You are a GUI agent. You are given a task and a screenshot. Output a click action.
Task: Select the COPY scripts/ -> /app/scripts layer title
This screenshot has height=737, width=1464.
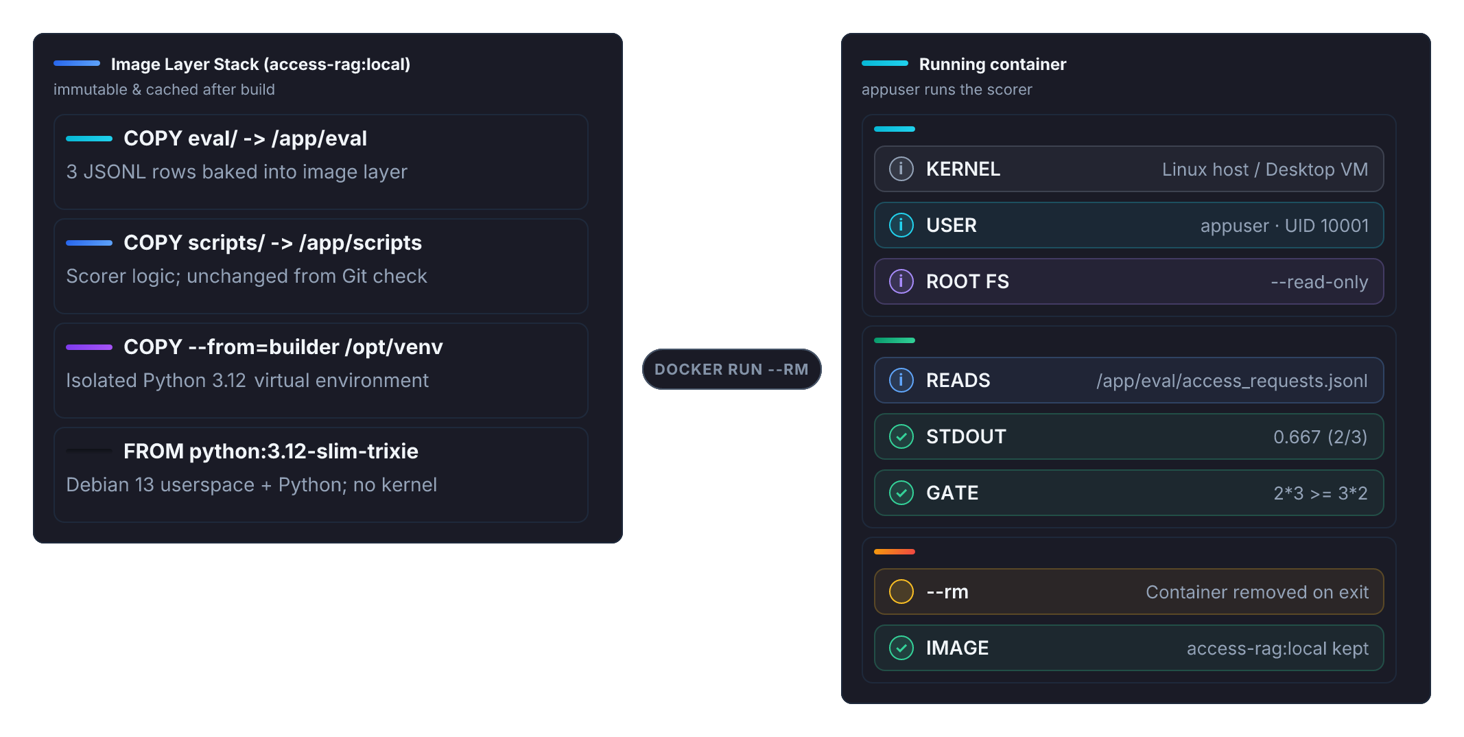pyautogui.click(x=272, y=243)
